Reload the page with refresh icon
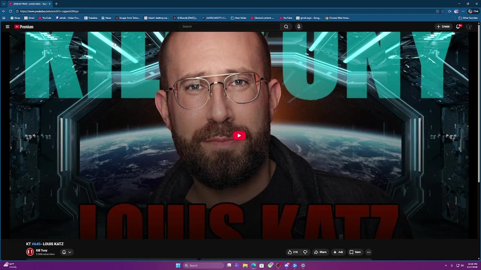The image size is (481, 270). (x=11, y=11)
